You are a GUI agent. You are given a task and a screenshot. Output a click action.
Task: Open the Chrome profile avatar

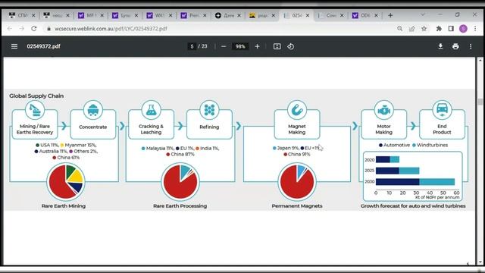463,29
